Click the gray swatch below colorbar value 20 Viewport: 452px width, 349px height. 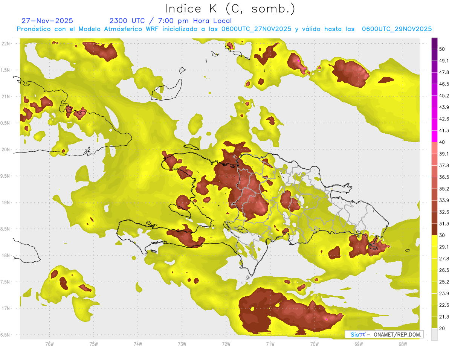[434, 334]
